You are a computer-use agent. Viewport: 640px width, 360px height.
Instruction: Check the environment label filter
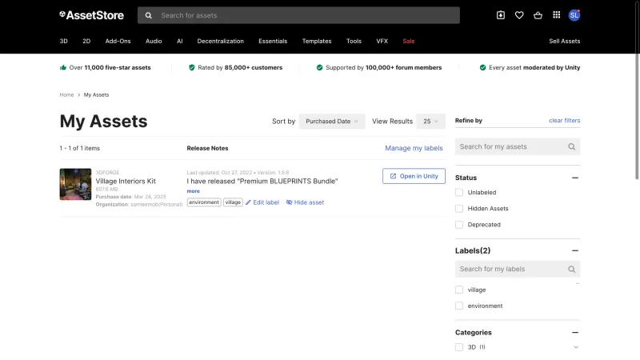pyautogui.click(x=459, y=306)
